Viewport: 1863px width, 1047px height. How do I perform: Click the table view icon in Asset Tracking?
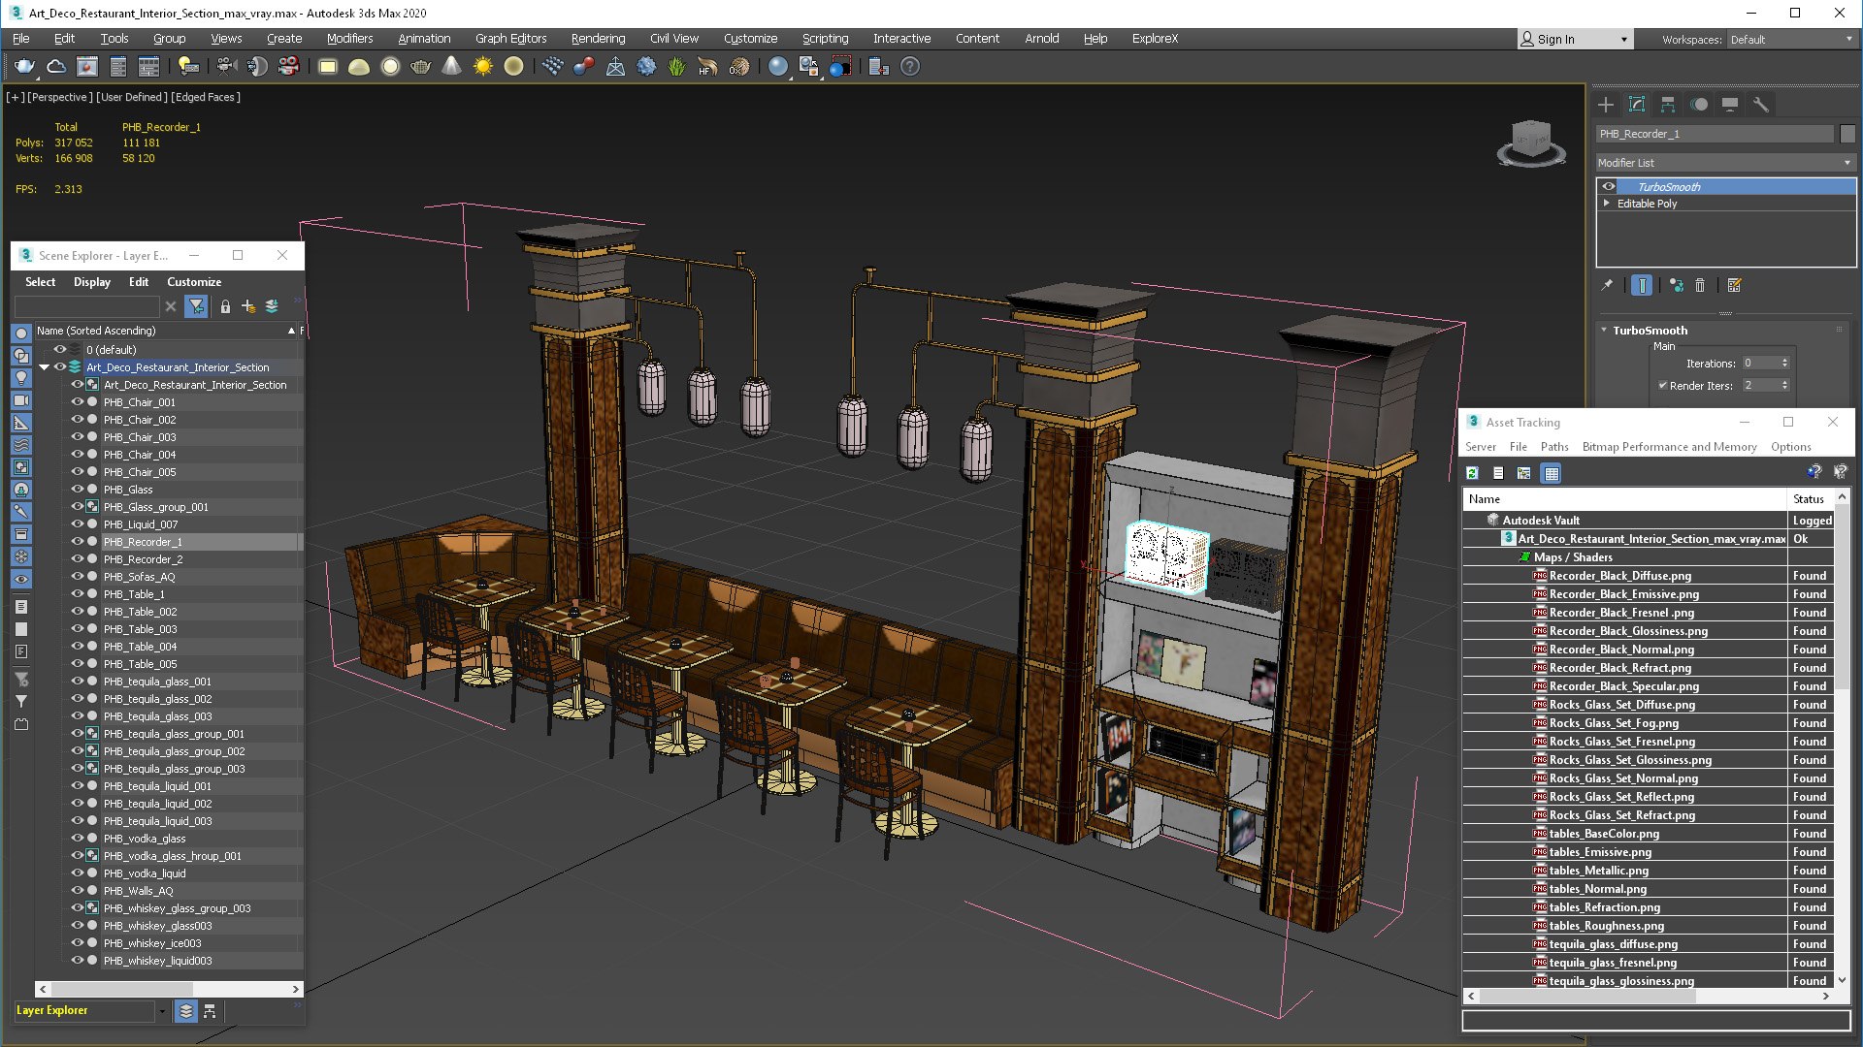pos(1552,473)
